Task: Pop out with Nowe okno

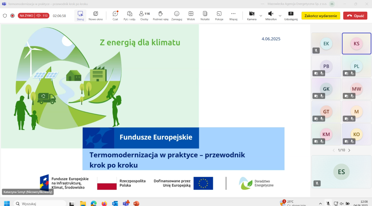Action: 96,14
